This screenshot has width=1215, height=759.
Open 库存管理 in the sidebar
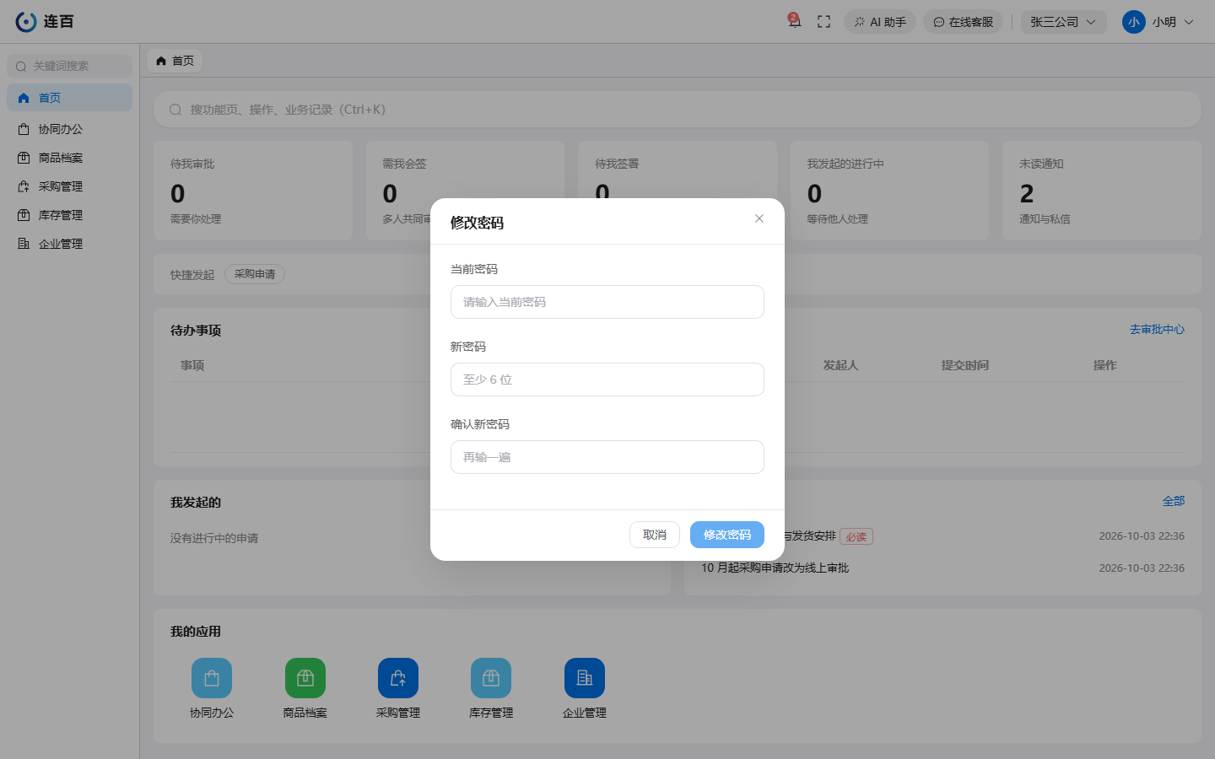[x=69, y=215]
